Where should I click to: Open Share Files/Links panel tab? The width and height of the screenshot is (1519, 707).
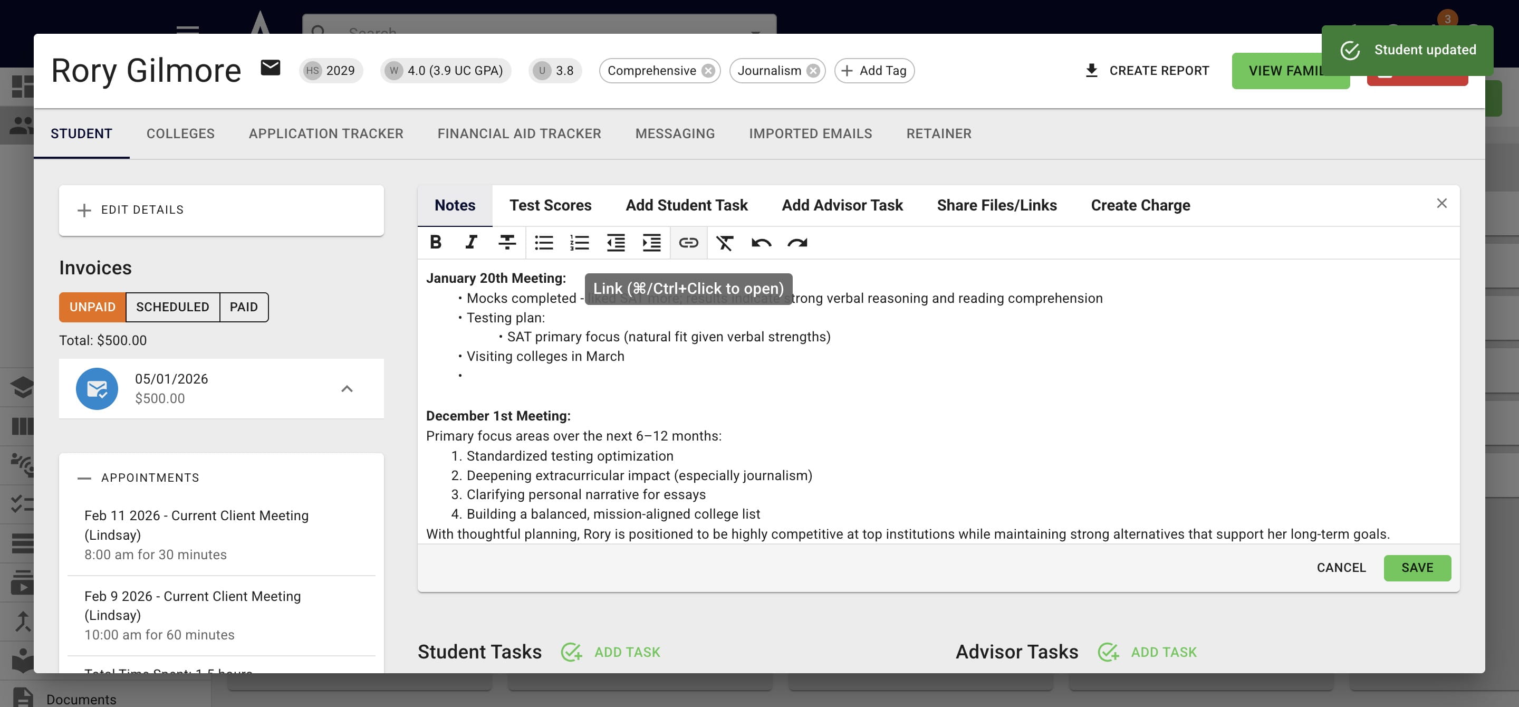pyautogui.click(x=996, y=205)
